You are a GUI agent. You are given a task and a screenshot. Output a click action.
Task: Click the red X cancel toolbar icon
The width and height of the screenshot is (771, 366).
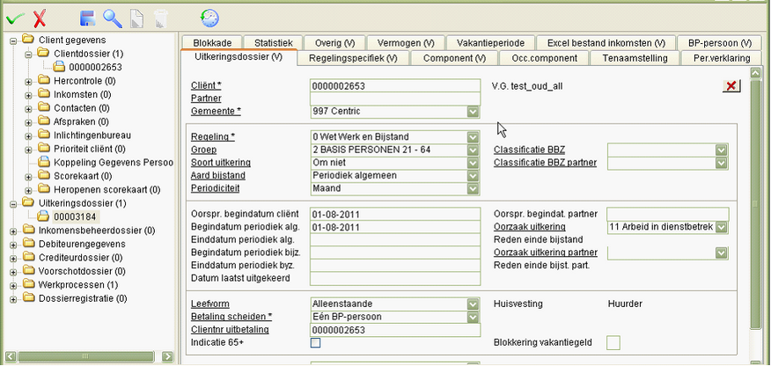[40, 19]
